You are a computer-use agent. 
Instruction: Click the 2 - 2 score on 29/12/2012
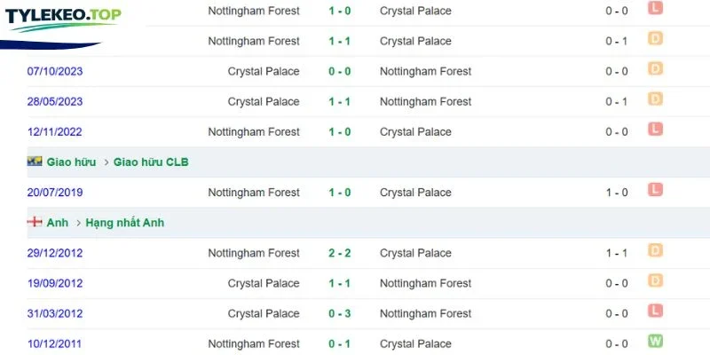[x=340, y=253]
